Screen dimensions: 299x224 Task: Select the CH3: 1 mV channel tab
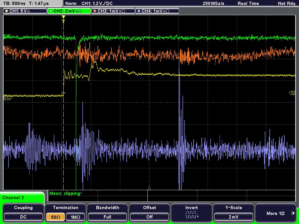click(x=113, y=11)
